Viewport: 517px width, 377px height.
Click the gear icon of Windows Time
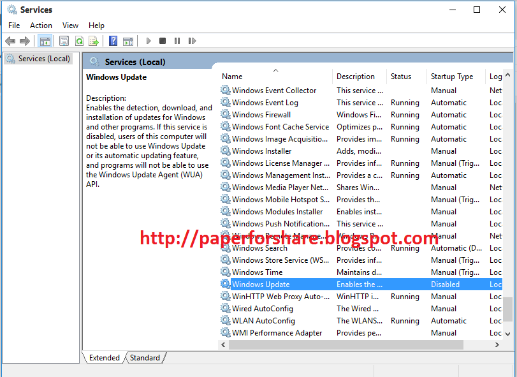tap(226, 272)
